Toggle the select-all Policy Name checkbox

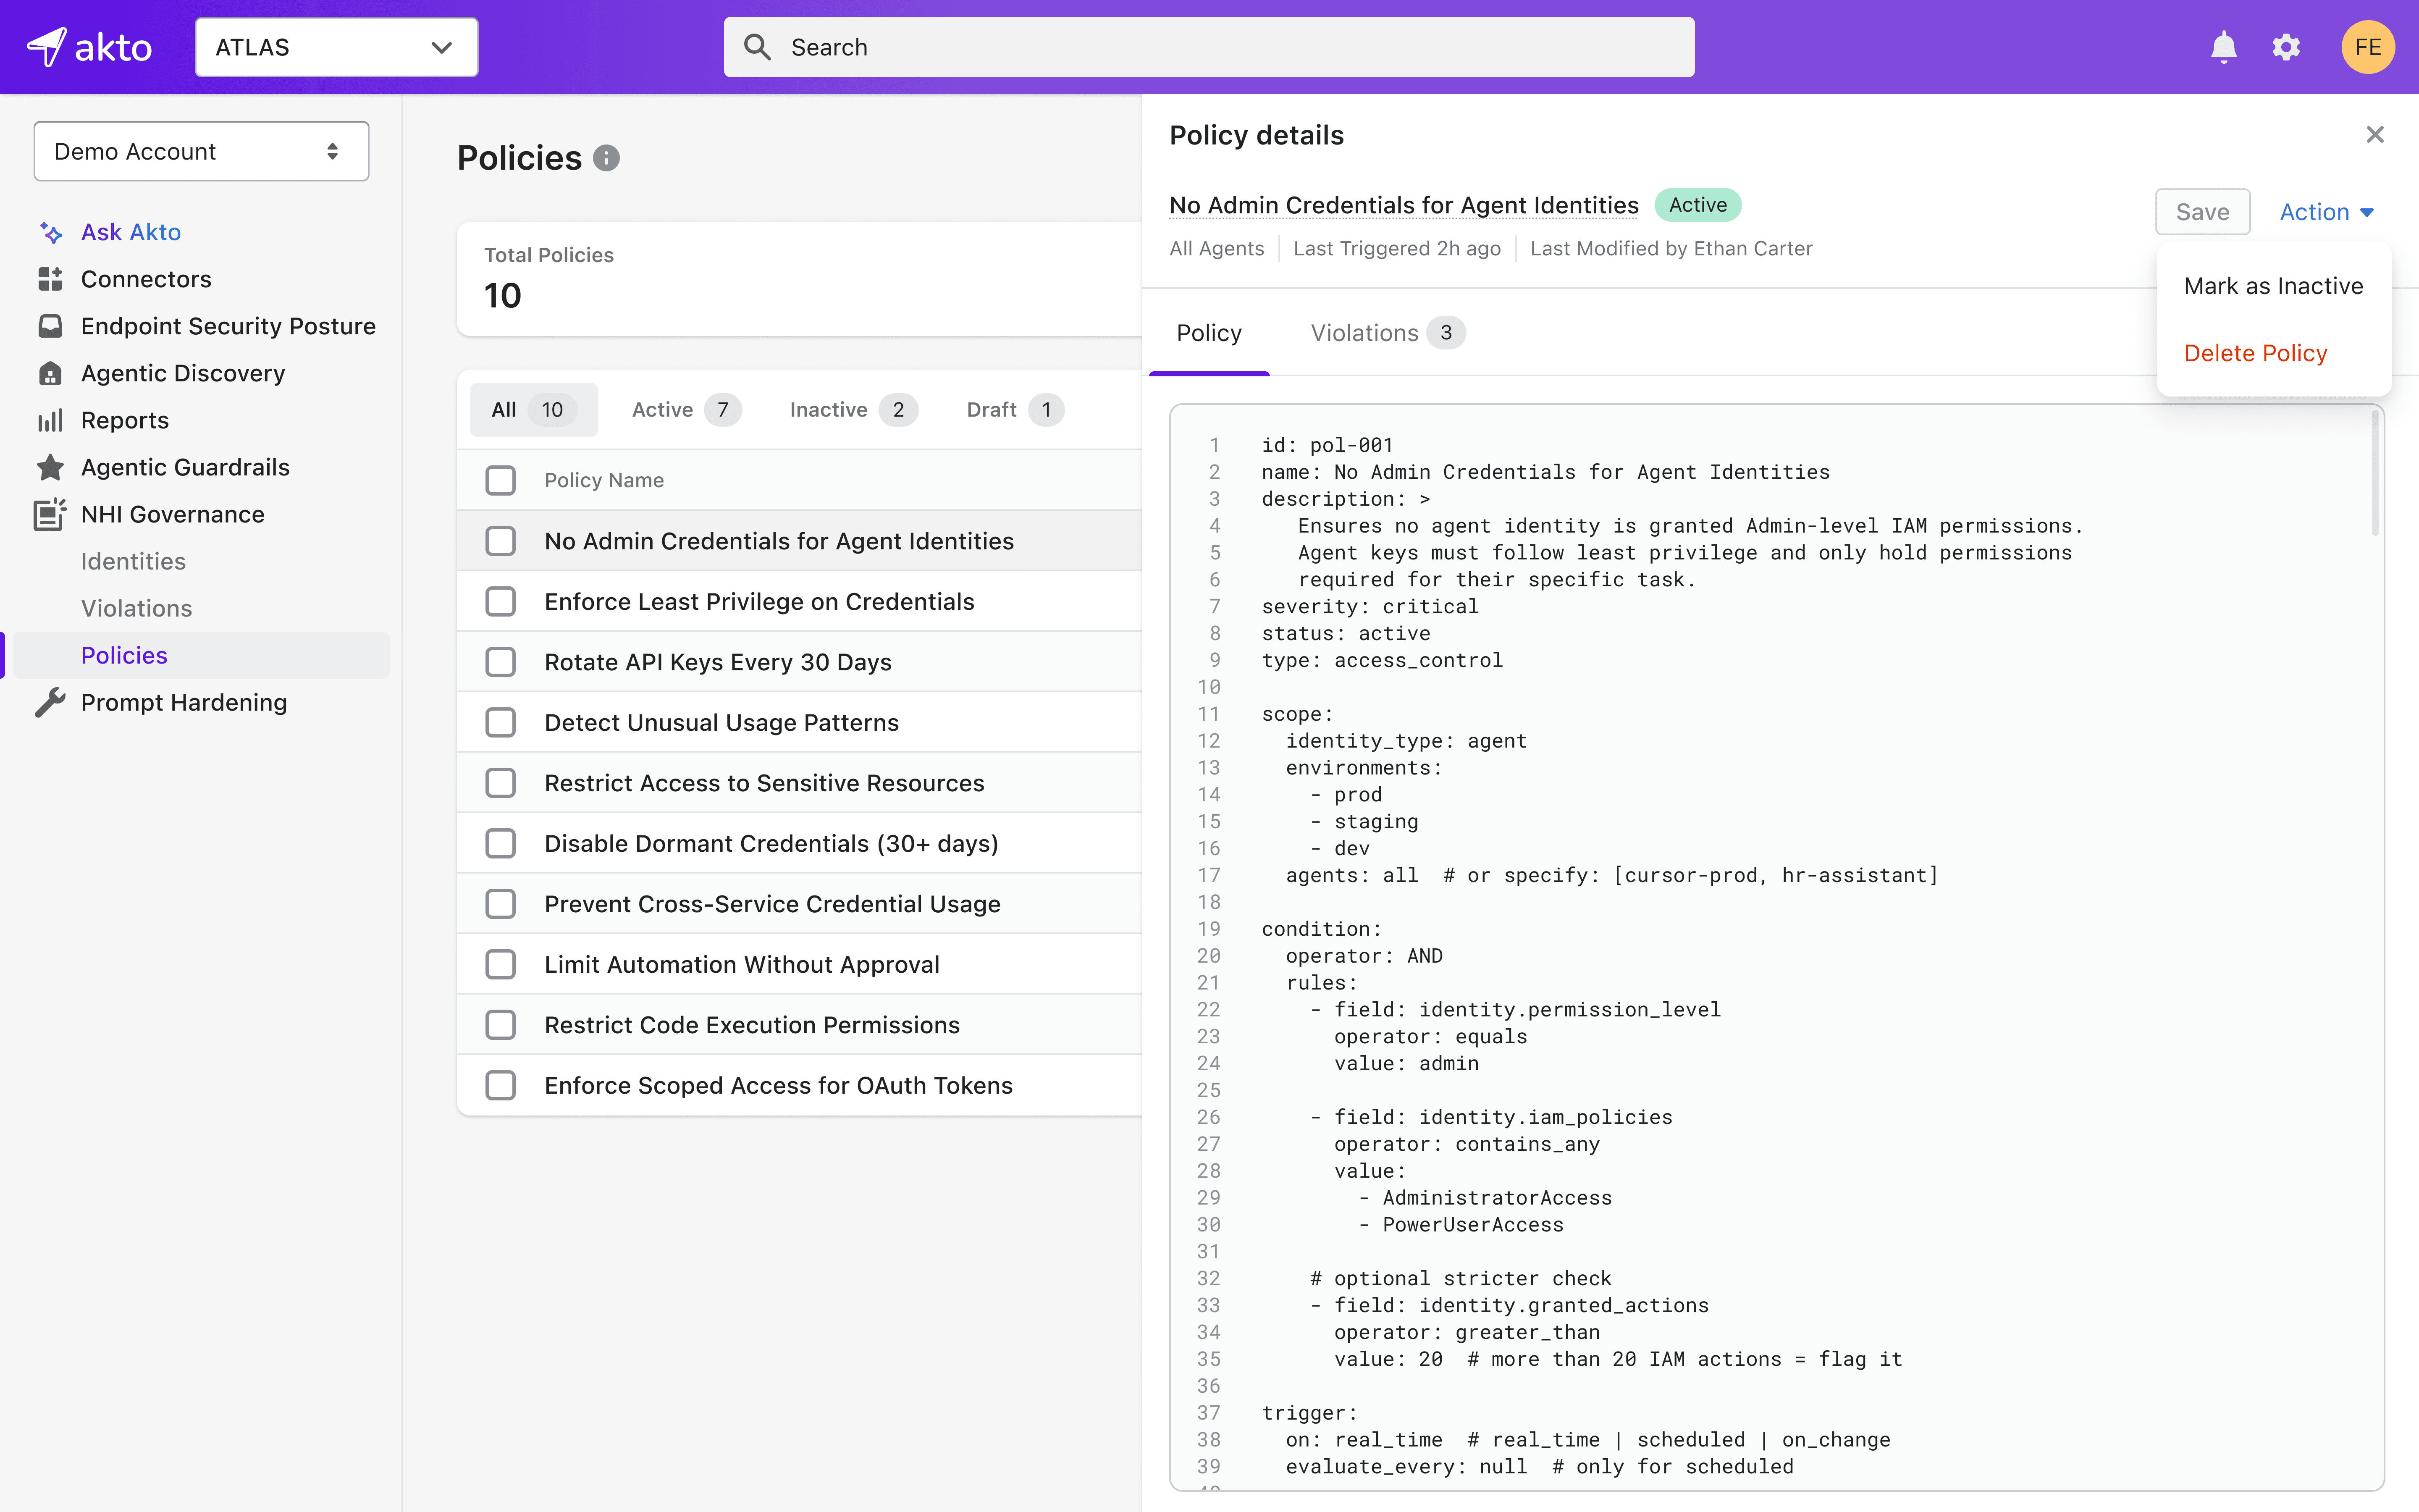(x=500, y=480)
